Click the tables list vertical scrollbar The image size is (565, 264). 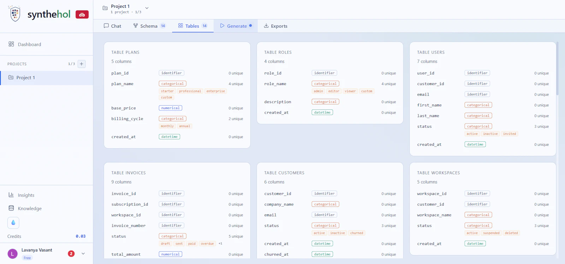point(558,69)
